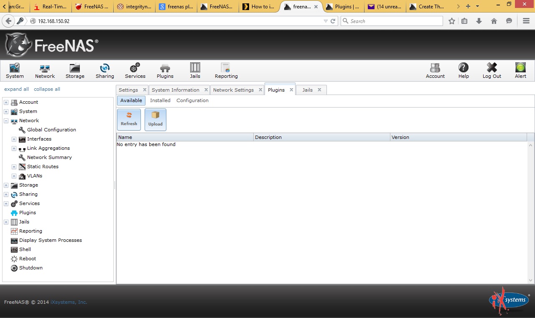535x318 pixels.
Task: Reload the page with the refresh icon
Action: tap(333, 21)
